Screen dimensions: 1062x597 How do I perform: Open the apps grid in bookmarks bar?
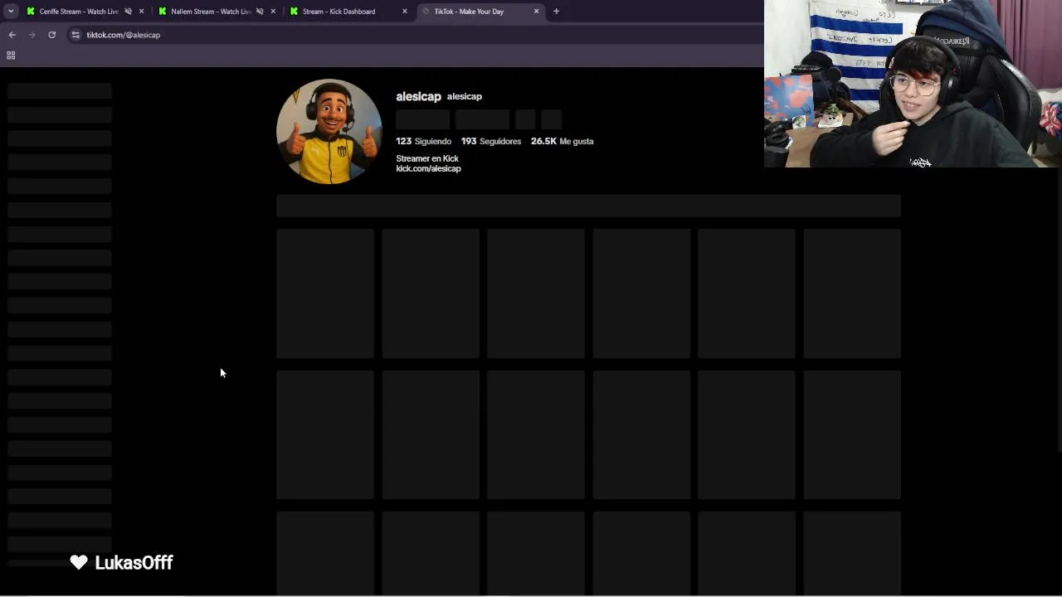click(11, 56)
